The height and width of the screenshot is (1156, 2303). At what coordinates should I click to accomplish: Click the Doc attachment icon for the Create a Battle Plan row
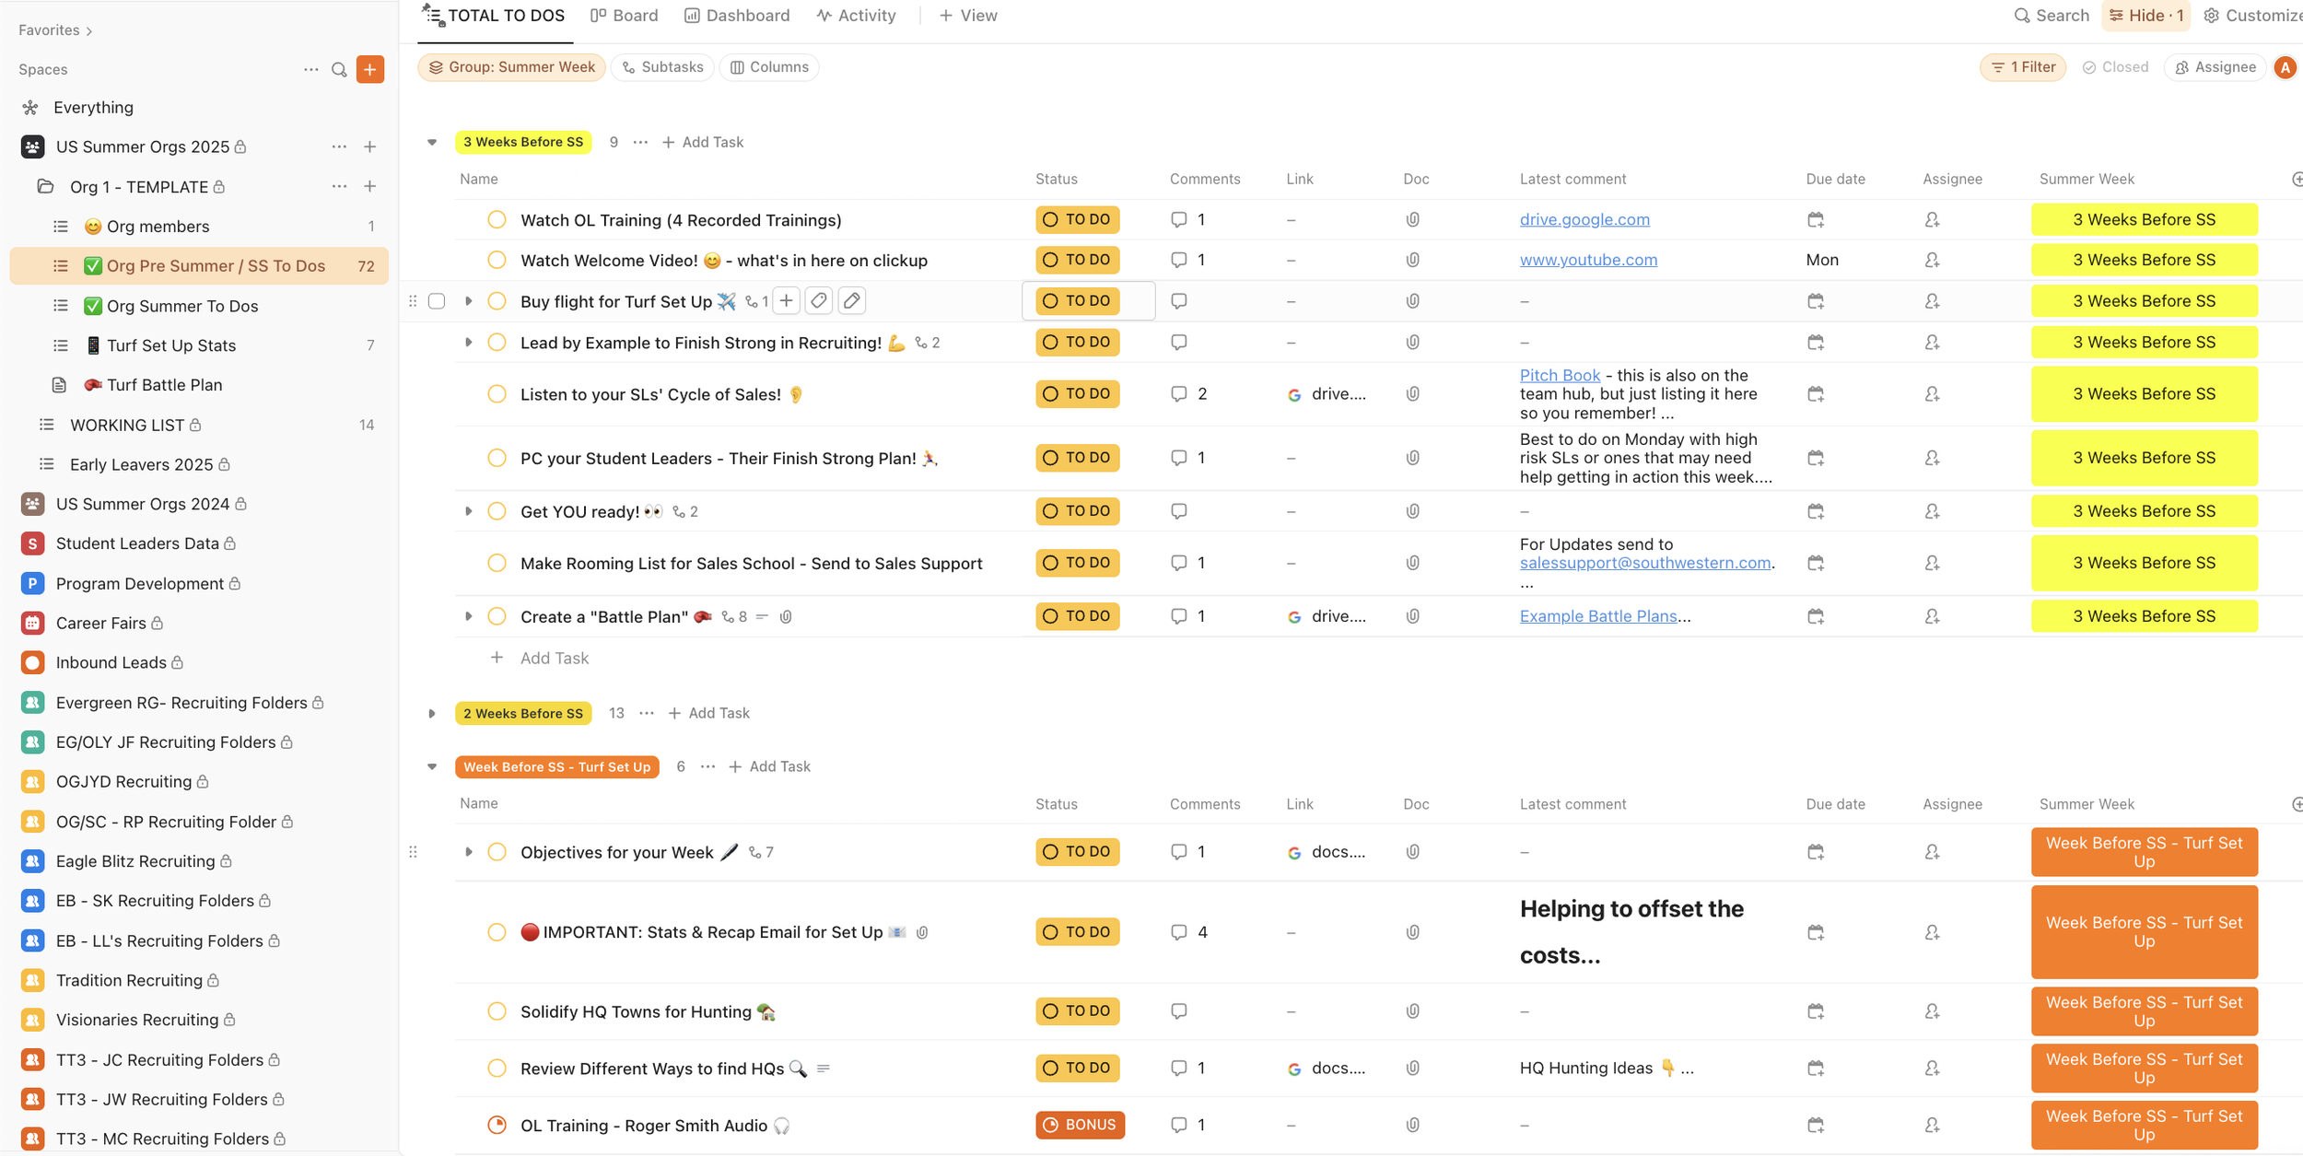(x=1412, y=616)
